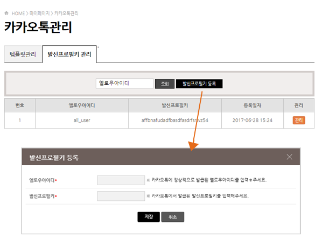322x243 pixels.
Task: Click the 취소 cancel button
Action: click(173, 217)
